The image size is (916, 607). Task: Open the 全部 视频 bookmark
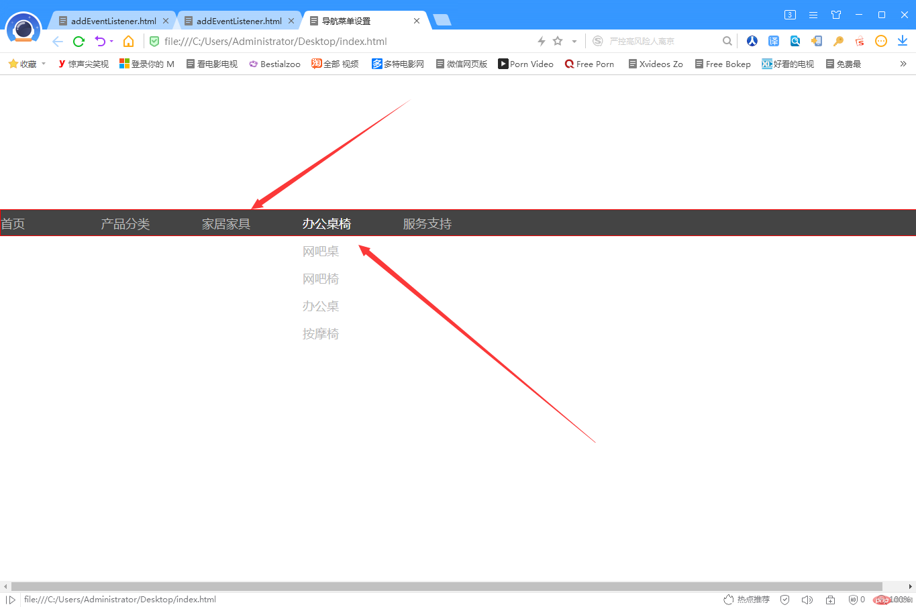335,64
